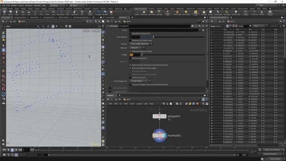286x161 pixels.
Task: Add an Area Light from the shelf
Action: click(x=159, y=13)
